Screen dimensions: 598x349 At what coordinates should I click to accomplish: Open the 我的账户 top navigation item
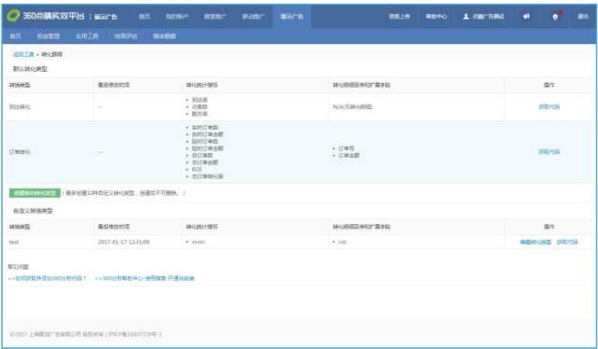point(177,17)
